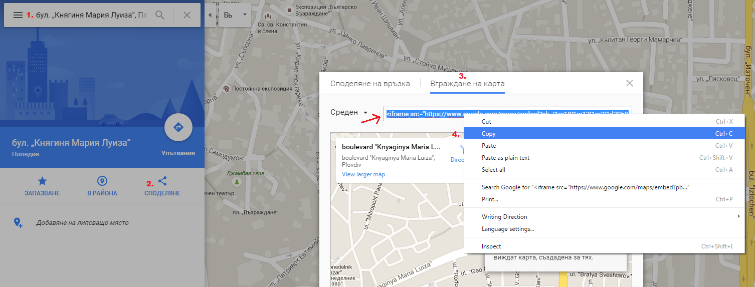Open the Среден size dropdown

349,113
